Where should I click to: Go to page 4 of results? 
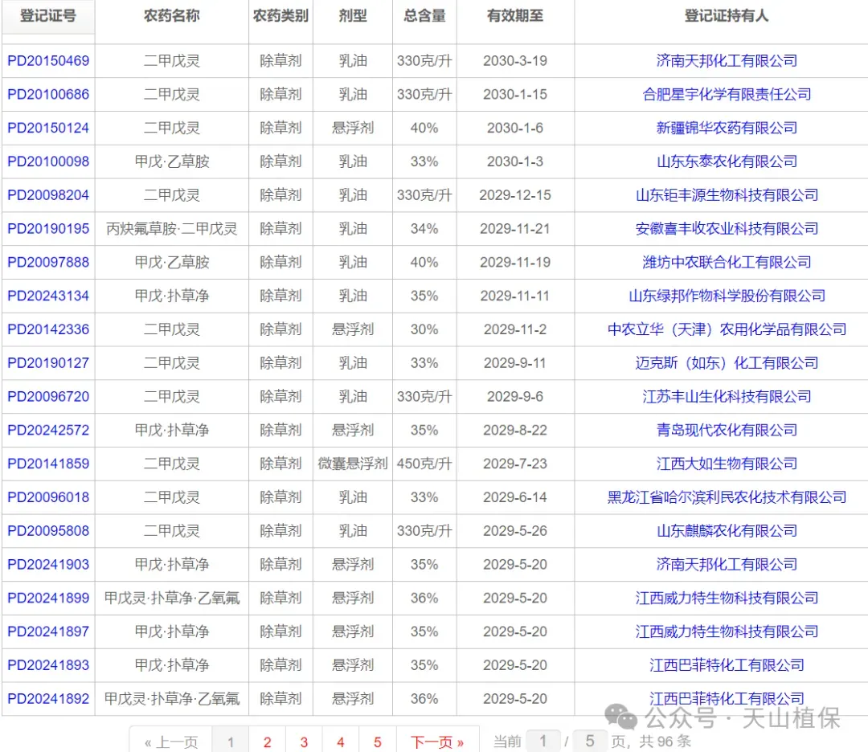(x=340, y=742)
